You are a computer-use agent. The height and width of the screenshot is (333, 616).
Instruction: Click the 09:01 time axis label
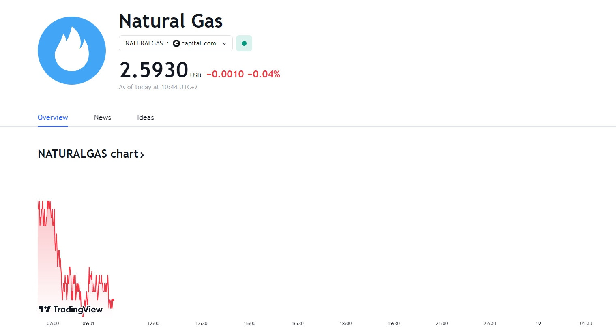pyautogui.click(x=88, y=324)
